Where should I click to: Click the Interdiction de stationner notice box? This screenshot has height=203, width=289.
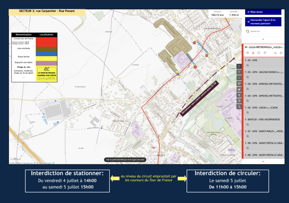[x=67, y=181]
